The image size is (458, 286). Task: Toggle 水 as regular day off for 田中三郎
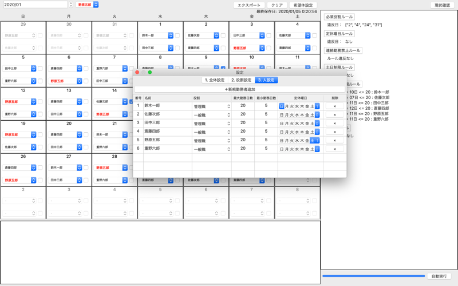pyautogui.click(x=297, y=123)
